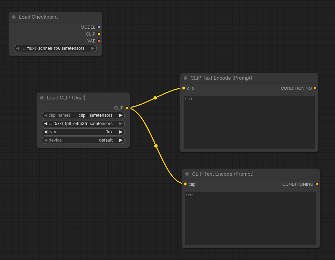This screenshot has height=260, width=335.
Task: Click the text box in the upper CLIP Text Encode node
Action: click(249, 122)
